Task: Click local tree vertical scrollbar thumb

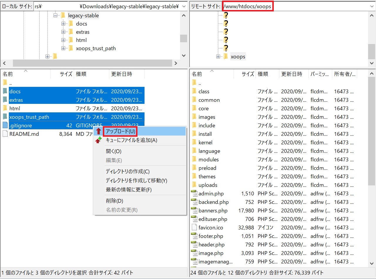Action: point(184,38)
